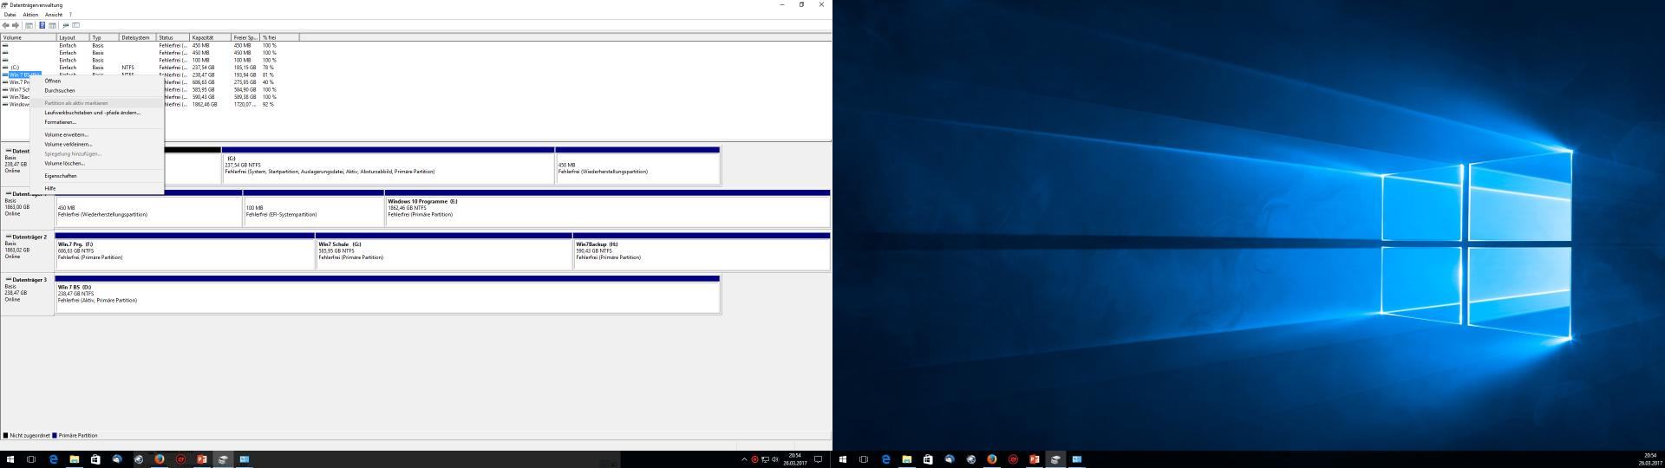
Task: Select Volume erweitern... entry
Action: 96,134
